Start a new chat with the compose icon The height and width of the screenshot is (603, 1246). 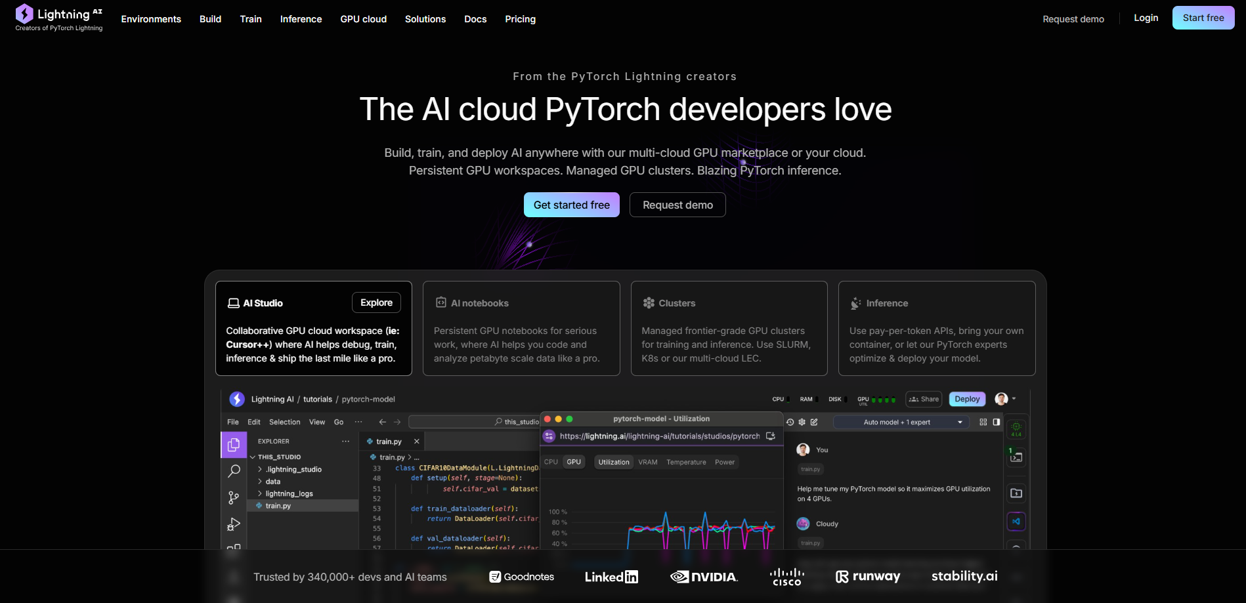(x=815, y=422)
